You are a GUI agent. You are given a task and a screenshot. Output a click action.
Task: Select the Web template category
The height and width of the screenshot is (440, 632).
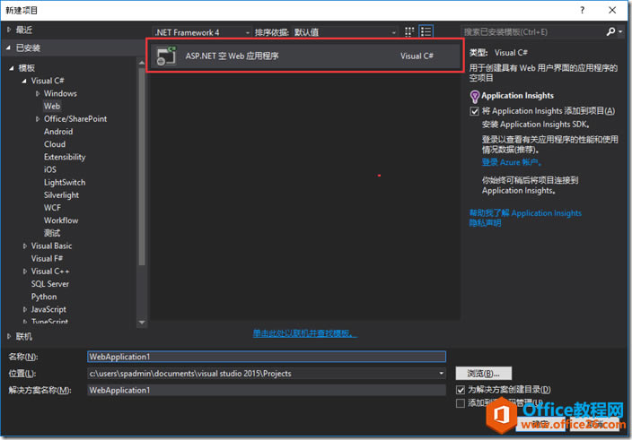(x=52, y=106)
